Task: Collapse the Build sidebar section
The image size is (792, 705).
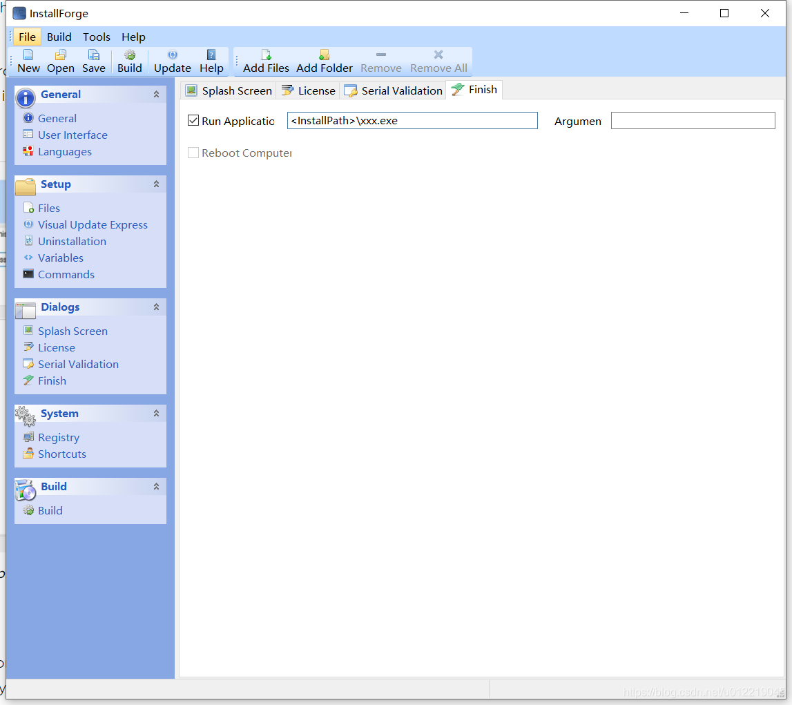Action: pyautogui.click(x=156, y=486)
